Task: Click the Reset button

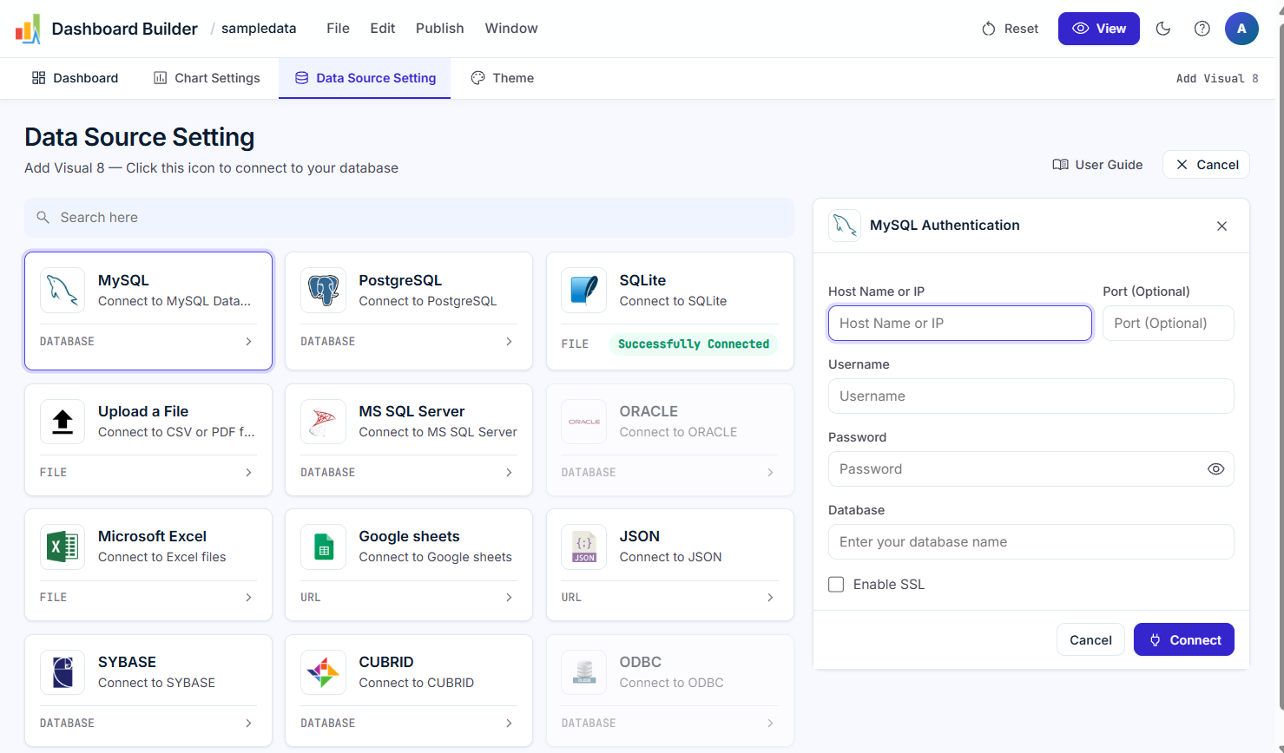Action: pos(1010,29)
